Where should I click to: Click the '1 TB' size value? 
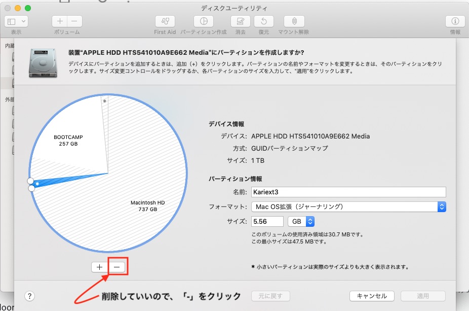(258, 161)
